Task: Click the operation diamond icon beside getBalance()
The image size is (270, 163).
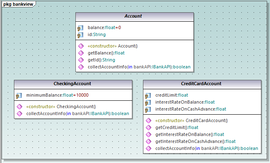Action: coord(81,53)
